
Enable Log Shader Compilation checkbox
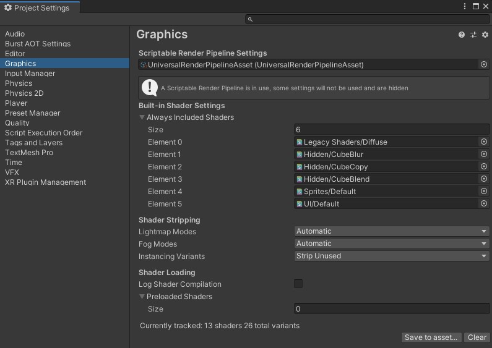[x=298, y=284]
